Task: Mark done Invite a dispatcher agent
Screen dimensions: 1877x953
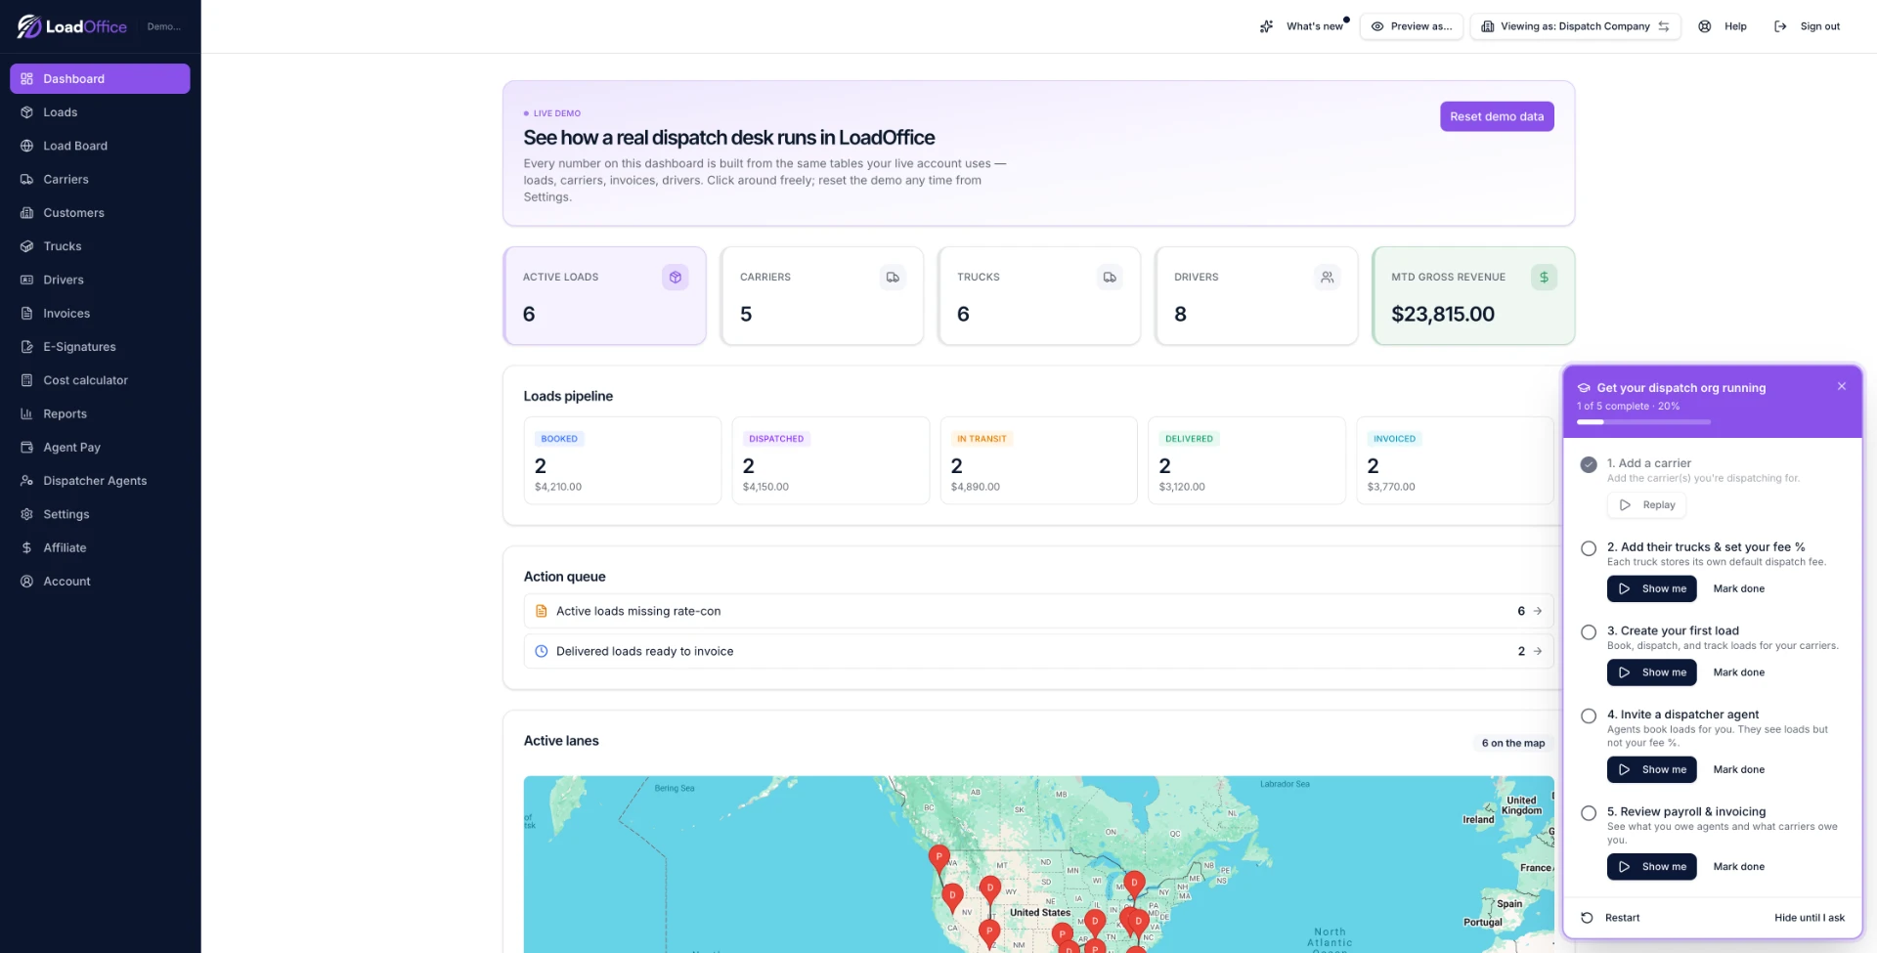Action: [1738, 769]
